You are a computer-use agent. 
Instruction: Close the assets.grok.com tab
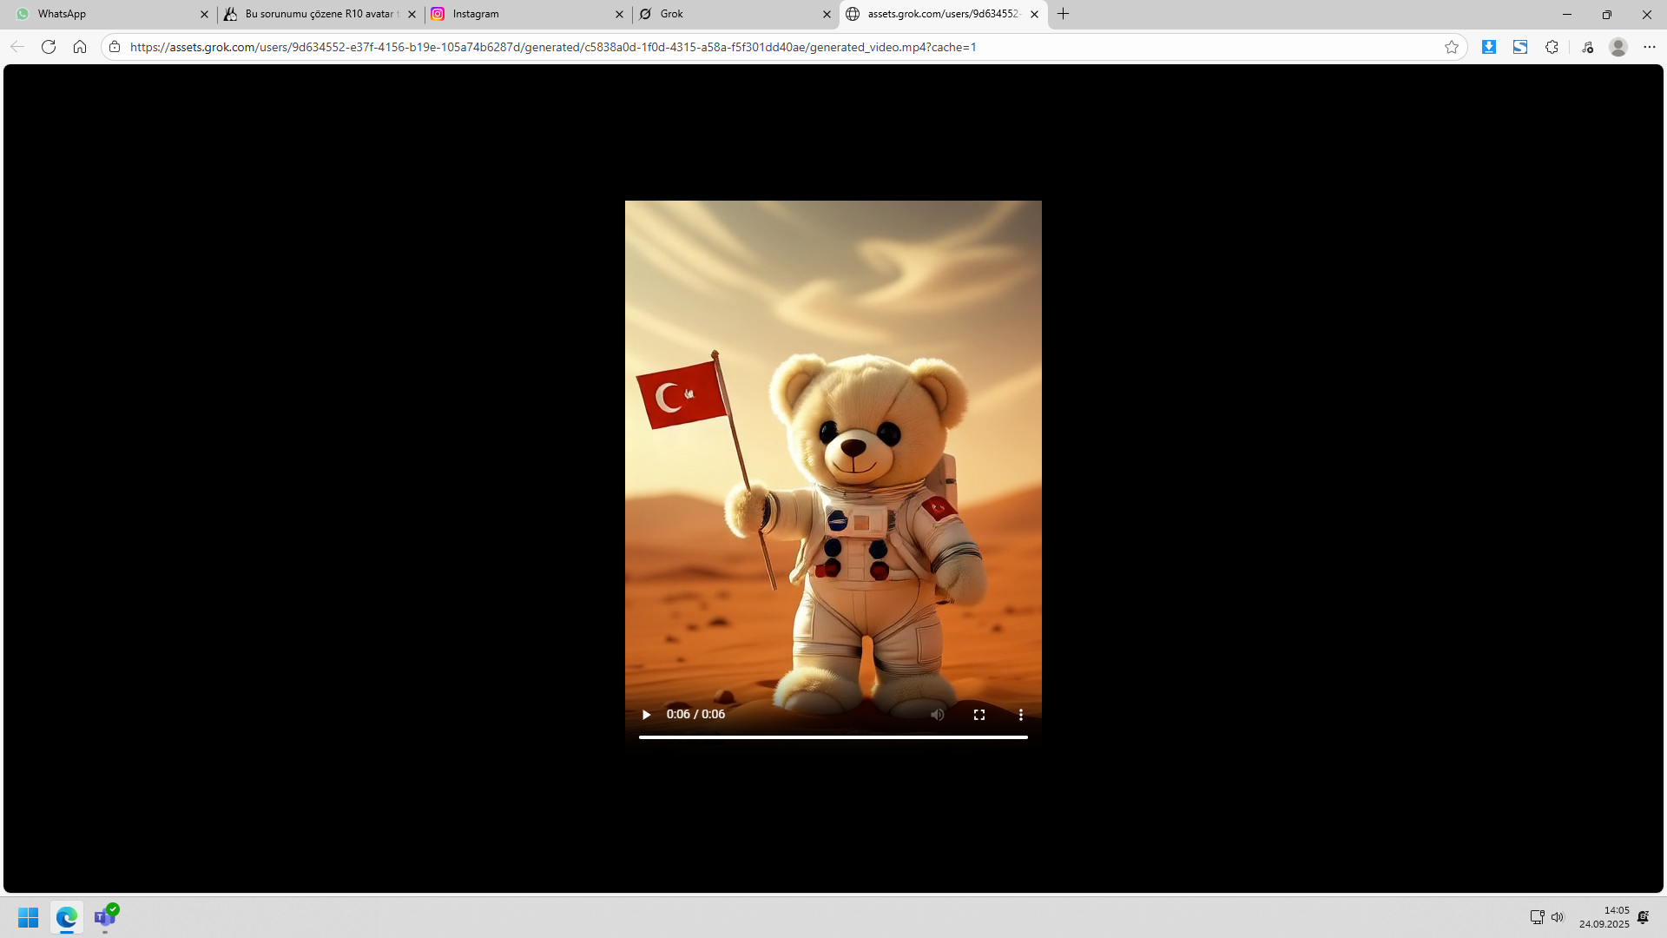pyautogui.click(x=1035, y=14)
